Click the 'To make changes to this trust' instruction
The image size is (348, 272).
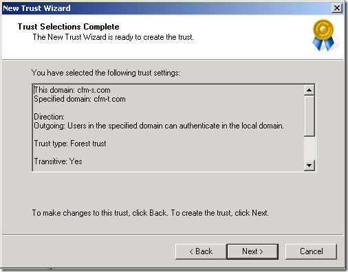click(x=150, y=213)
